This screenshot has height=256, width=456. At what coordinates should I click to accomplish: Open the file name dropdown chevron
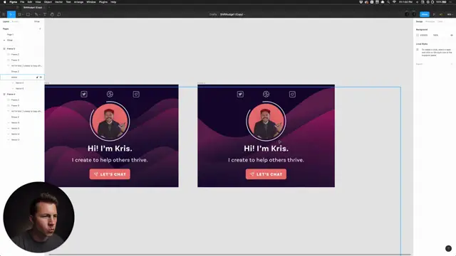(244, 14)
